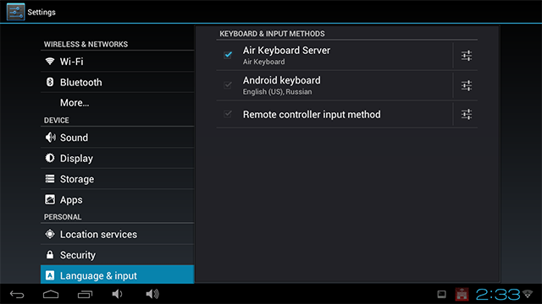Open Location services settings

117,234
